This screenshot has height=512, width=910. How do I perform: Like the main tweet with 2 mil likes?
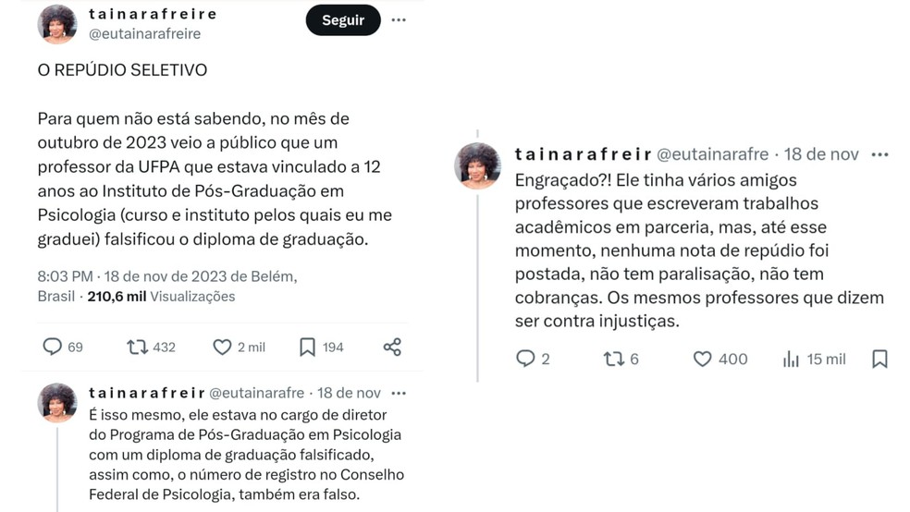(222, 347)
